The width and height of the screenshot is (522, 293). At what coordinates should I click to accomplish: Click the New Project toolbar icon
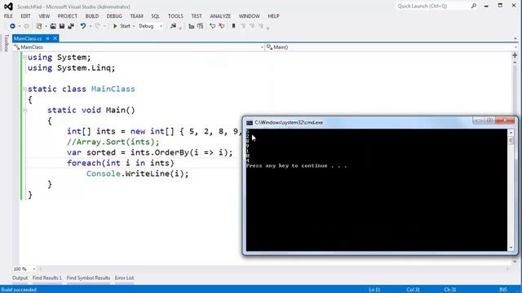[x=39, y=26]
